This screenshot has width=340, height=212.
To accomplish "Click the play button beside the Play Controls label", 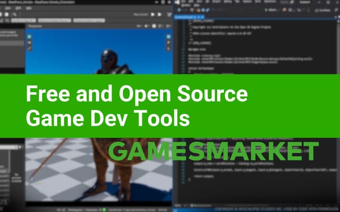I will coord(153,15).
